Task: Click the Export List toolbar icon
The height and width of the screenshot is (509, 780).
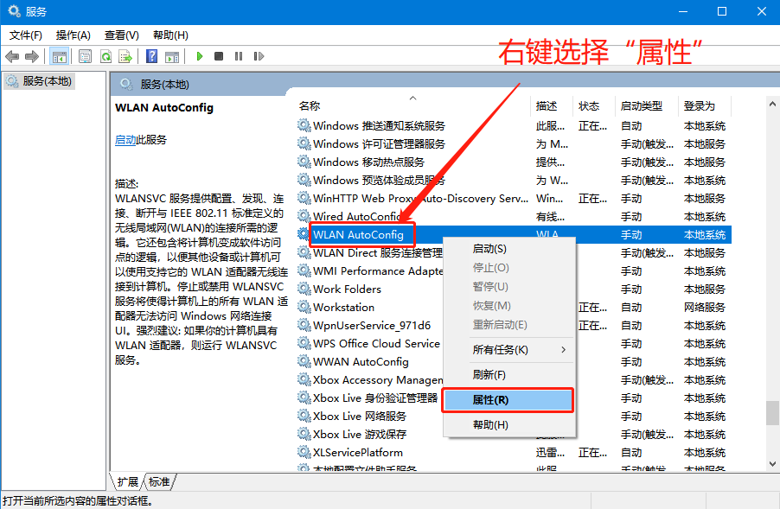Action: (125, 56)
